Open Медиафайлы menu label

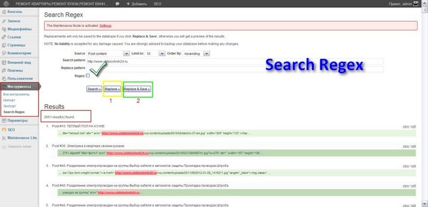pos(20,29)
